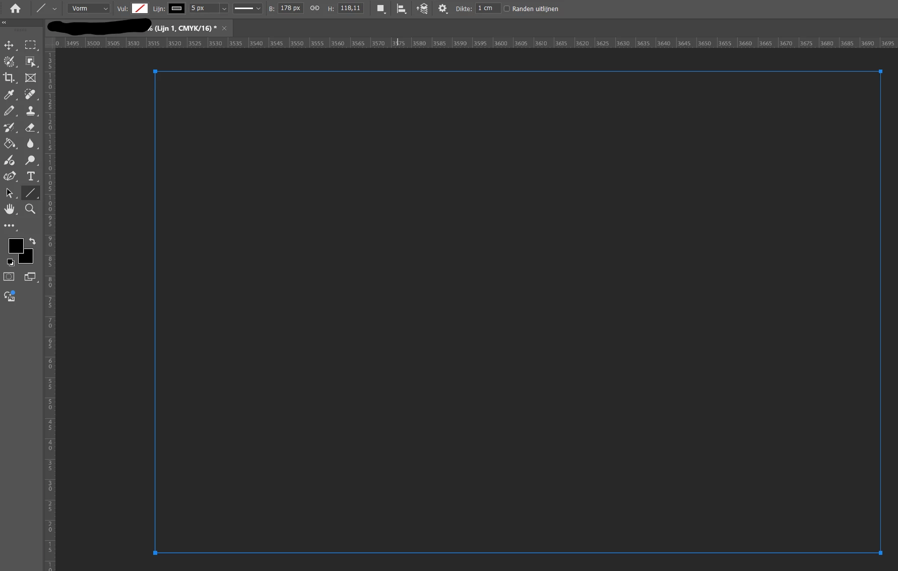Select the Eyedropper tool
Screen dimensions: 898x571
click(x=9, y=94)
